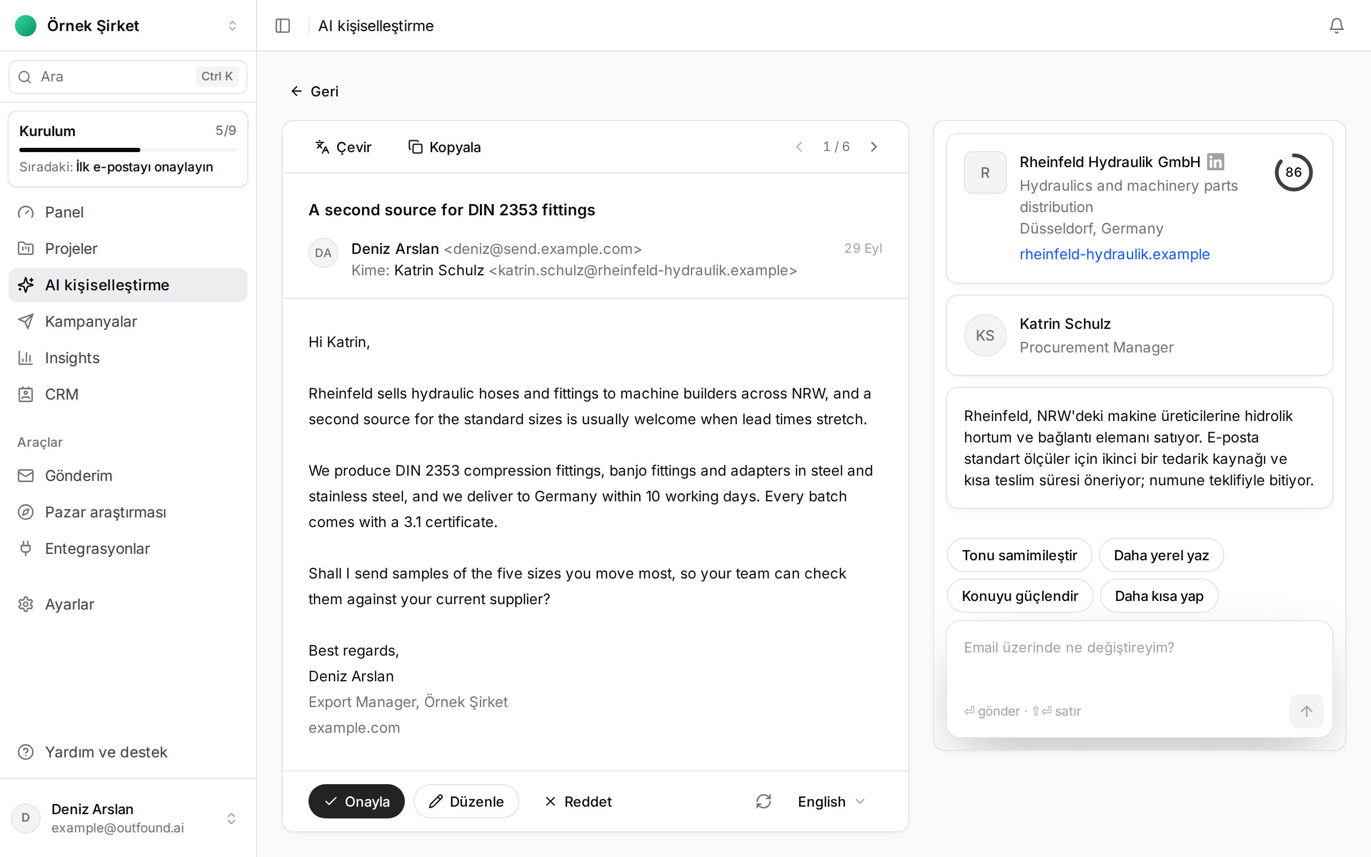This screenshot has height=857, width=1371.
Task: Open the notifications bell
Action: 1336,26
